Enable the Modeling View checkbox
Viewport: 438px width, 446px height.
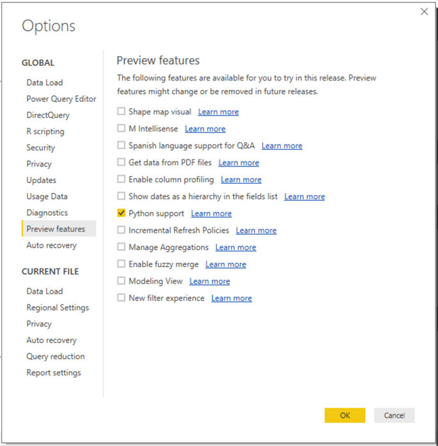click(x=121, y=281)
